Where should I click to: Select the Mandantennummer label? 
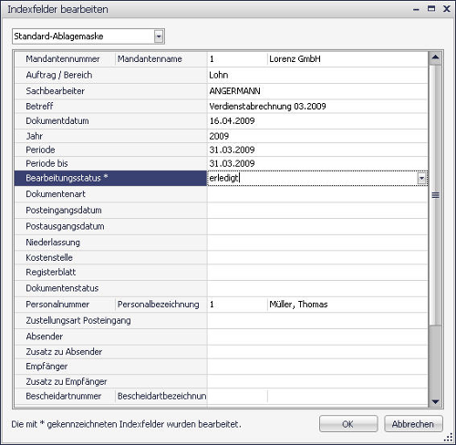coord(63,59)
